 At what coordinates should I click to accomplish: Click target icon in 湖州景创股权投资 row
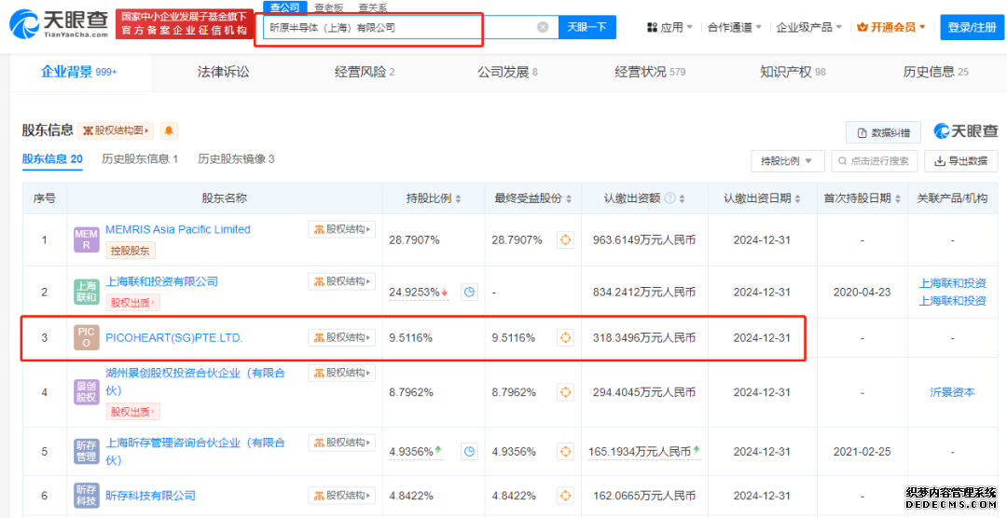[x=565, y=391]
